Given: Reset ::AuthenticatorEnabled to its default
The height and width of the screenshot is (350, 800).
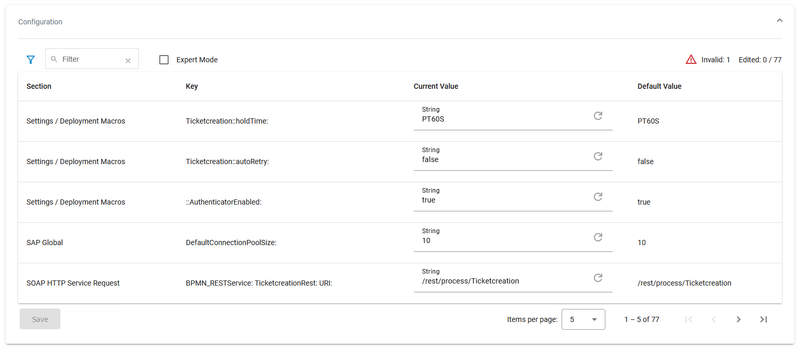Looking at the screenshot, I should click(598, 197).
